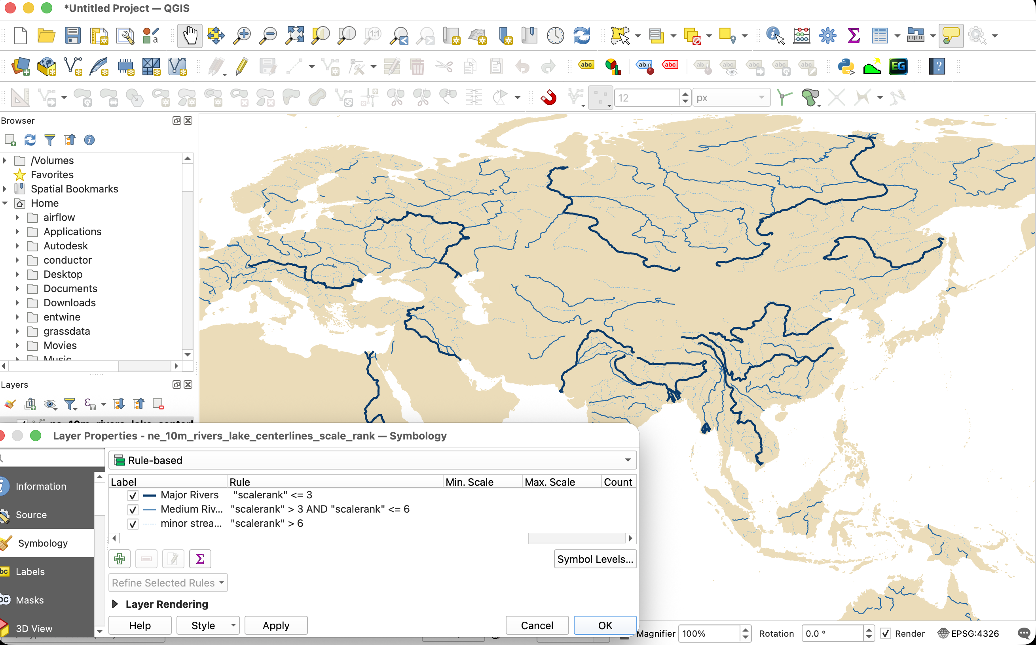Select the Favorites item in Browser
This screenshot has height=645, width=1036.
[52, 174]
